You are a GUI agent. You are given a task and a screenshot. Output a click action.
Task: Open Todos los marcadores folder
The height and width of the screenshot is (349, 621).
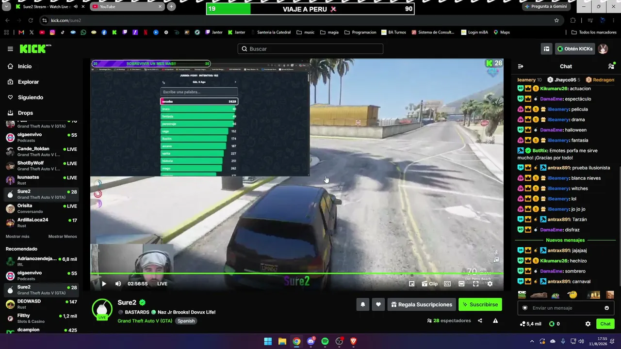pyautogui.click(x=594, y=32)
